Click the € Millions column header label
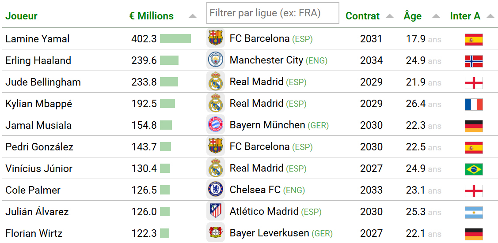 (x=151, y=16)
